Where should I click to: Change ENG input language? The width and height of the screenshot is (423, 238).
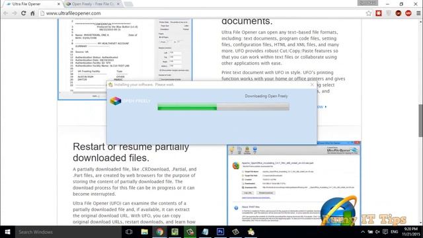point(395,232)
